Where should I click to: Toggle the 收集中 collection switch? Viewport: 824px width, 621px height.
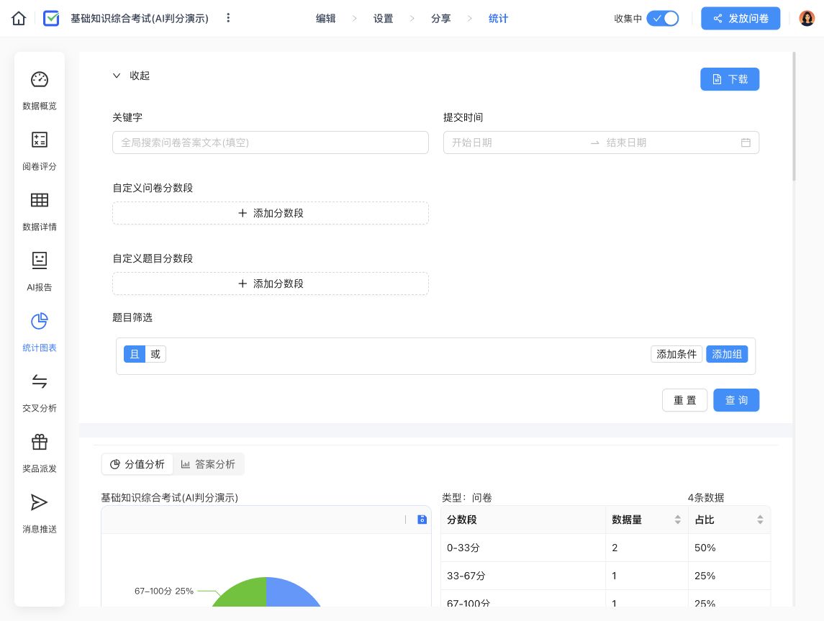pos(662,19)
